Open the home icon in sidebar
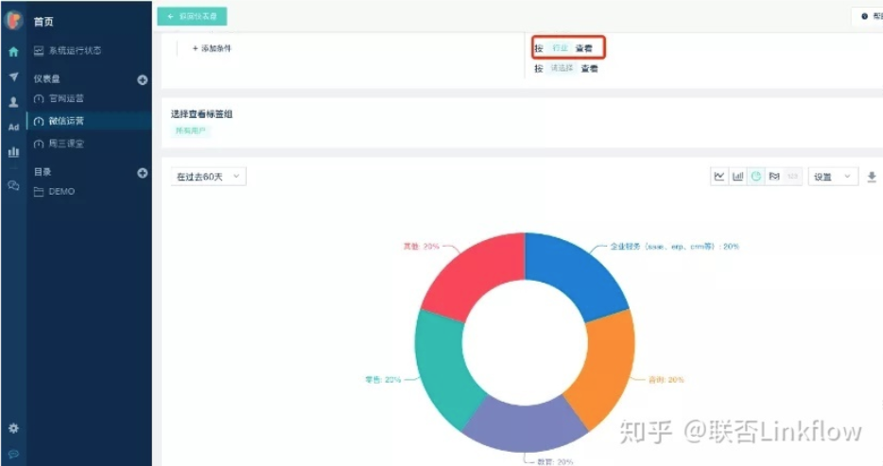The image size is (883, 466). coord(13,52)
